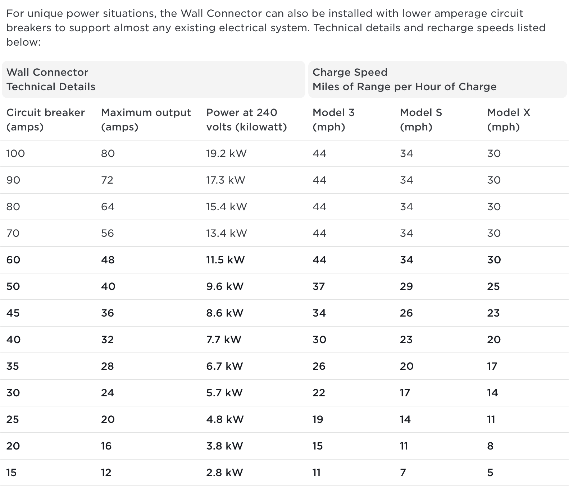The height and width of the screenshot is (493, 569).
Task: Click the Charge Speed header band
Action: coord(404,79)
